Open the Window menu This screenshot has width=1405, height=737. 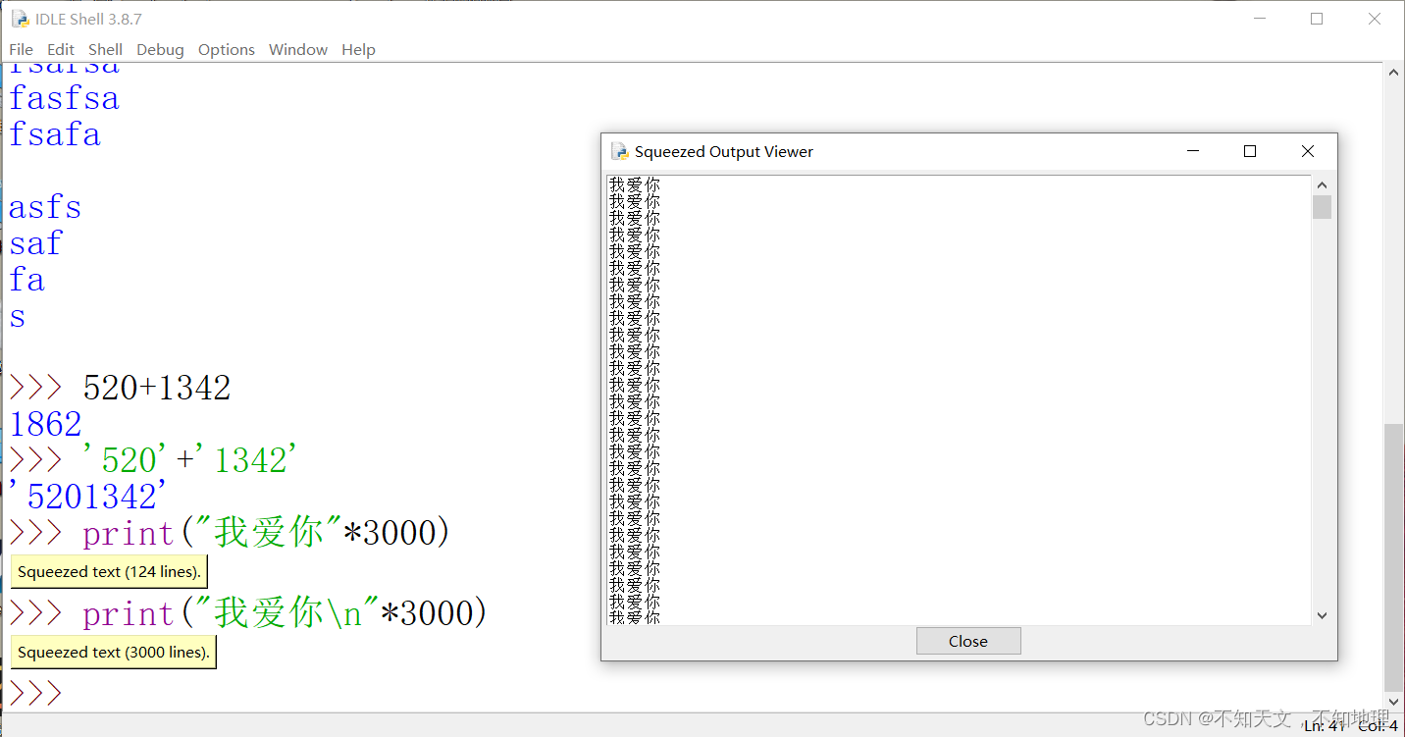[297, 49]
